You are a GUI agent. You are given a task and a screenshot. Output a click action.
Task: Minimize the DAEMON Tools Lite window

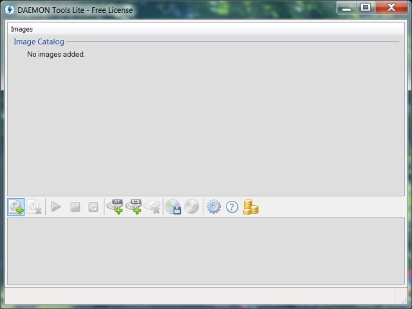[x=348, y=7]
